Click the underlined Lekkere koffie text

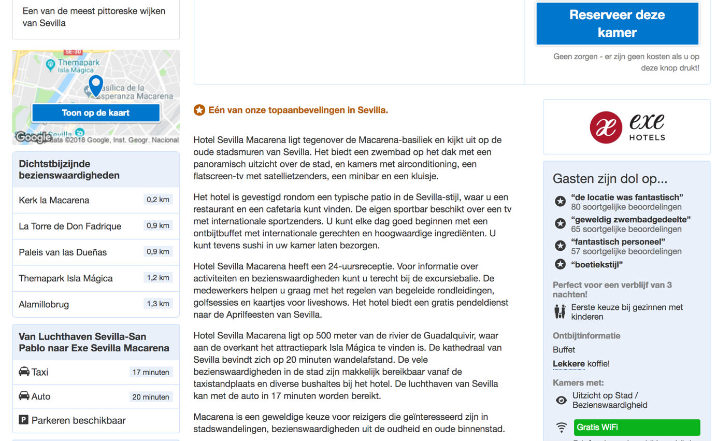point(568,364)
